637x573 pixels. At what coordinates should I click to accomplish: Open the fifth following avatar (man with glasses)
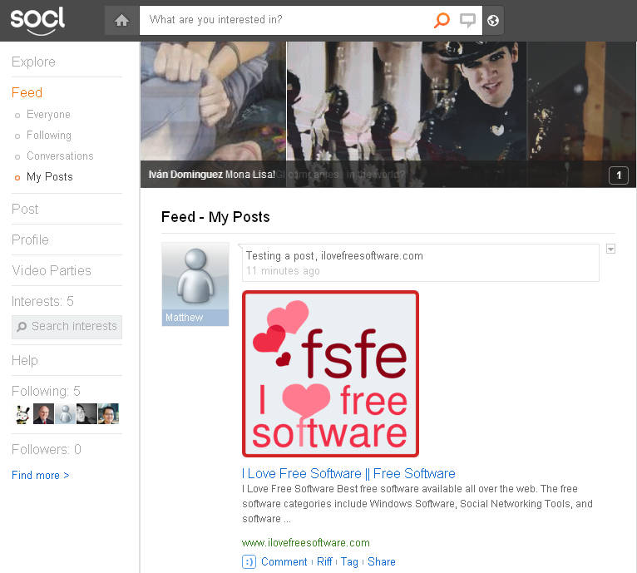(x=108, y=414)
